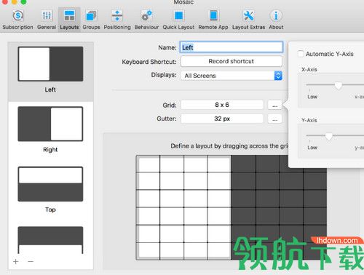This screenshot has height=275, width=364.
Task: Open the Positioning preferences icon
Action: [x=117, y=16]
